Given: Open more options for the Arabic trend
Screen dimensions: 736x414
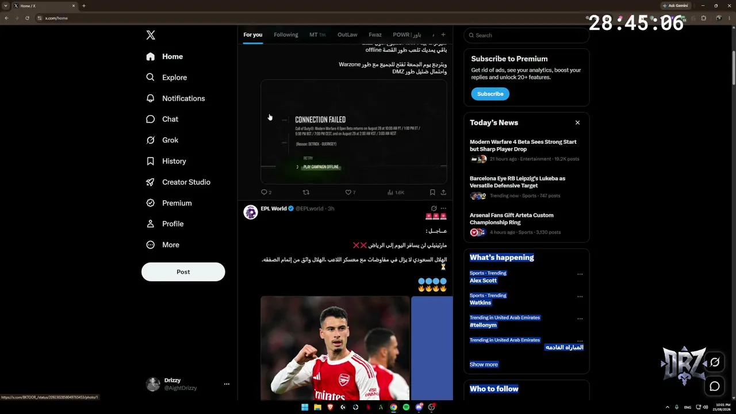Looking at the screenshot, I should coord(580,341).
